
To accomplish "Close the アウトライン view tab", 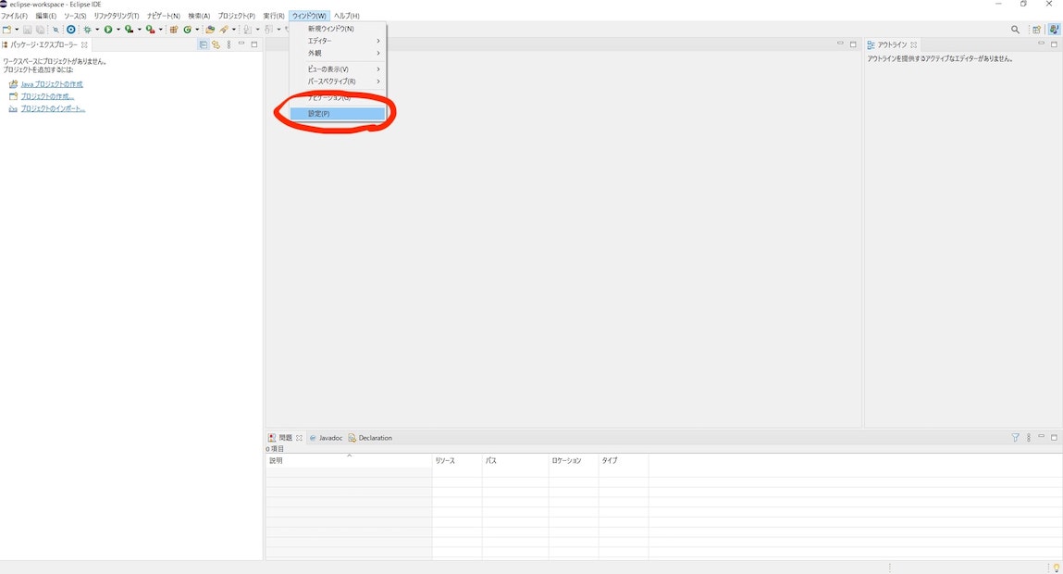I will (913, 44).
